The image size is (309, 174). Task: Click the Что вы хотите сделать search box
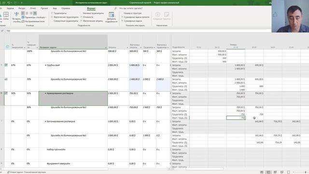tap(131, 8)
